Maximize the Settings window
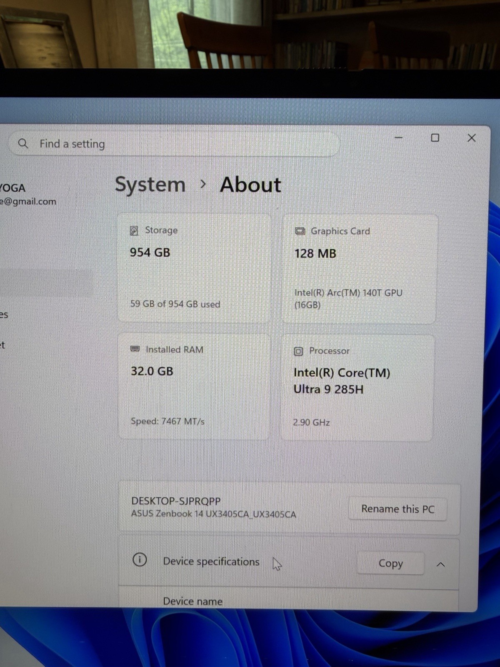Image resolution: width=500 pixels, height=667 pixels. [435, 138]
